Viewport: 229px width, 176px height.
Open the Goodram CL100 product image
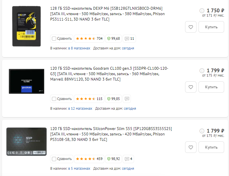(27, 81)
